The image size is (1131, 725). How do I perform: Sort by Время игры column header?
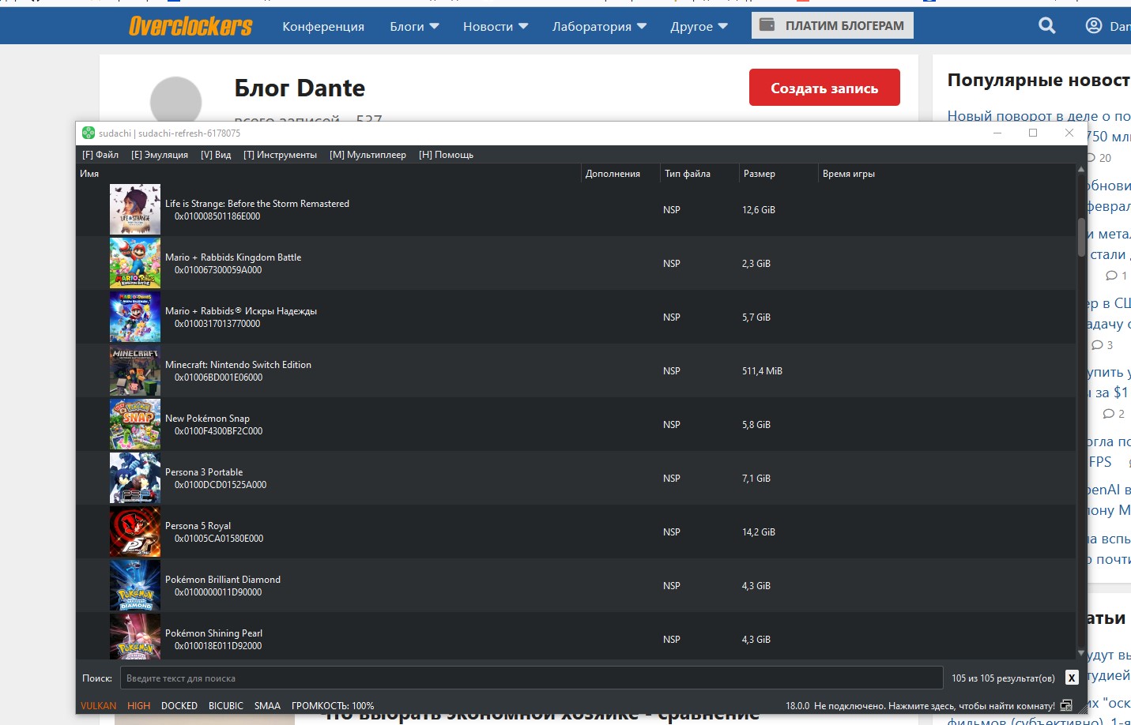pos(947,174)
